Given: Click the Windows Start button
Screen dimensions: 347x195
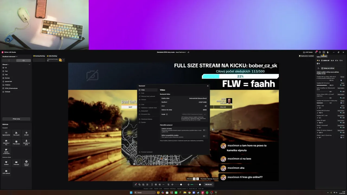Looking at the screenshot, I should [x=131, y=193].
